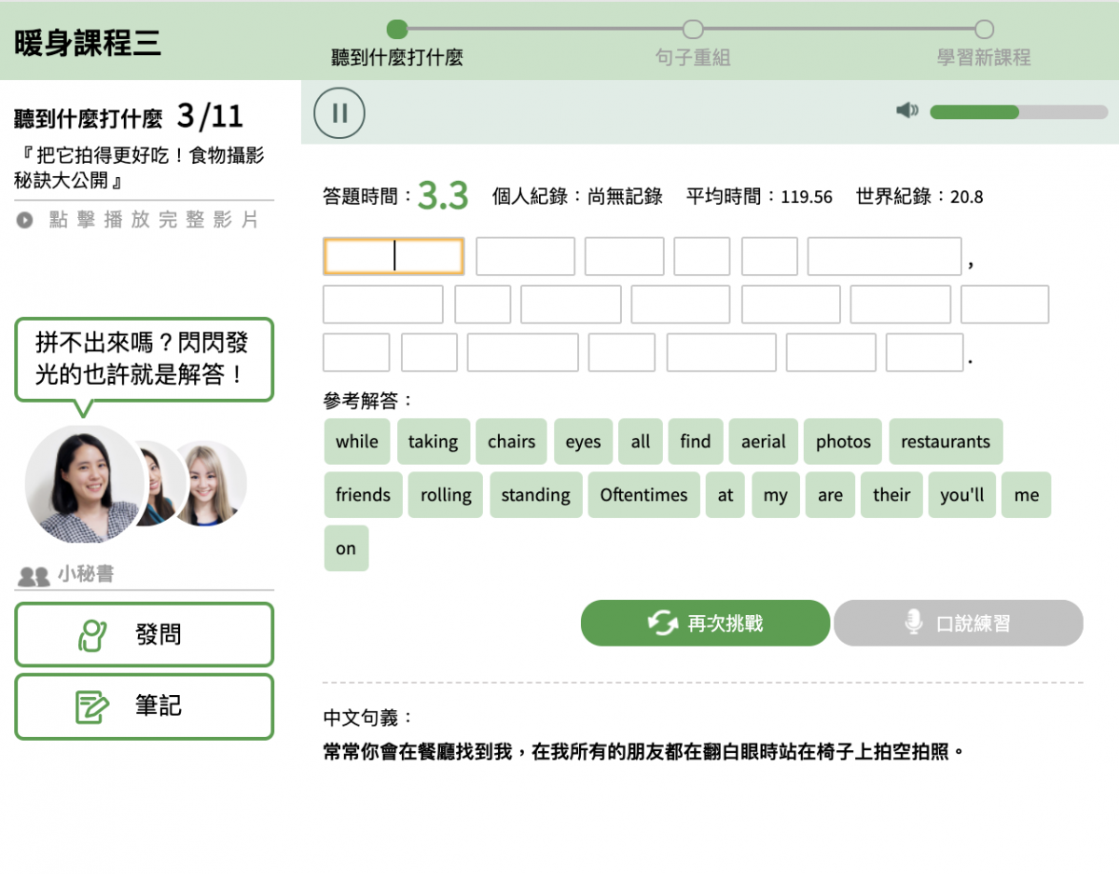Click last answer box before the period
The width and height of the screenshot is (1119, 874).
point(924,352)
